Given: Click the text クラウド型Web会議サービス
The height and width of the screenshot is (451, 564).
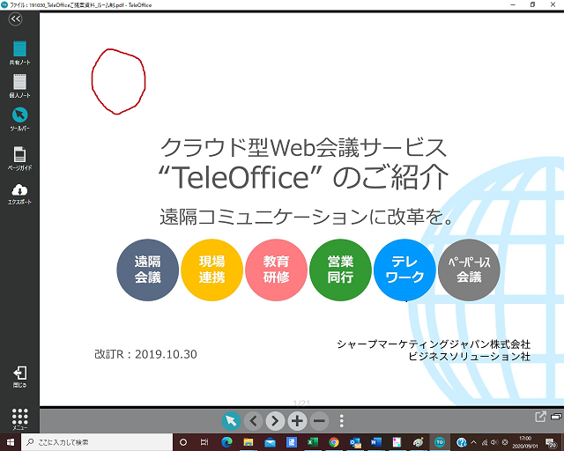Looking at the screenshot, I should (x=303, y=148).
